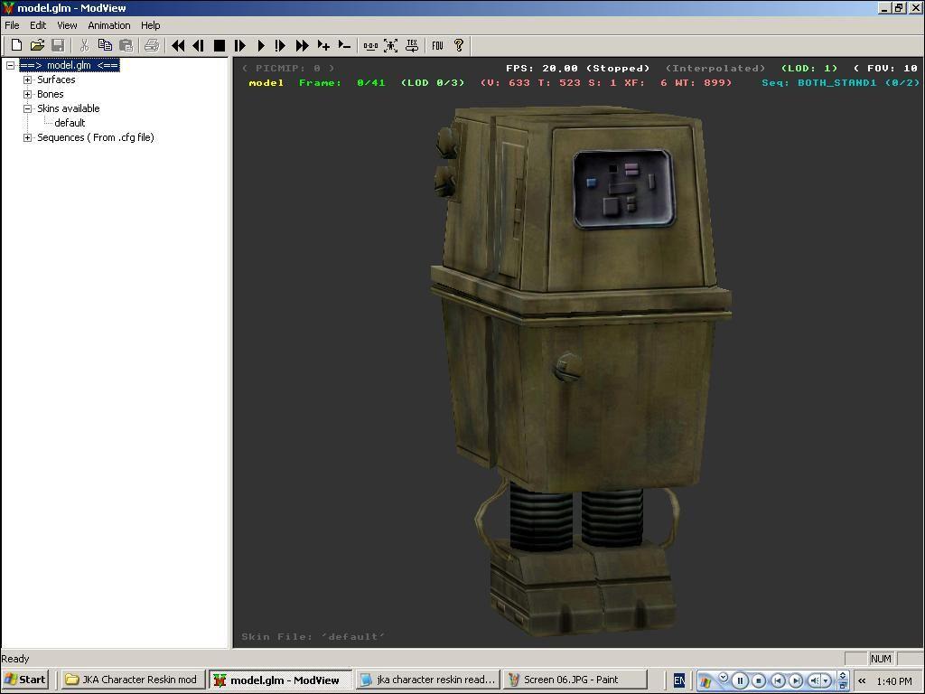Expand Sequences (From .cfg file) node

coord(28,137)
